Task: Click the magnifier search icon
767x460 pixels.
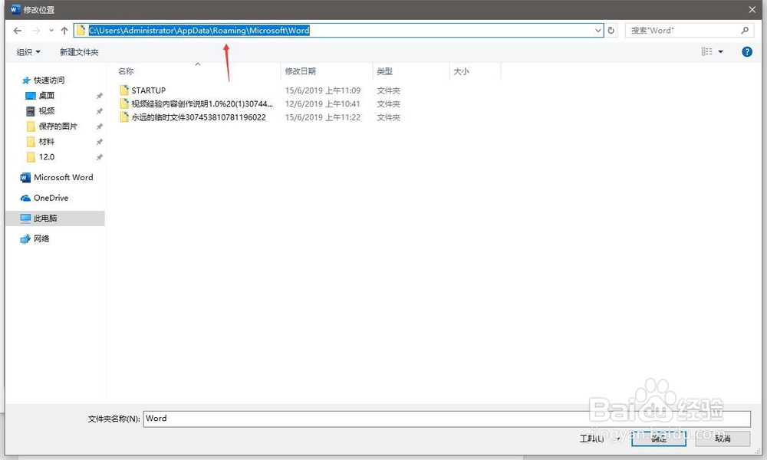Action: (745, 31)
